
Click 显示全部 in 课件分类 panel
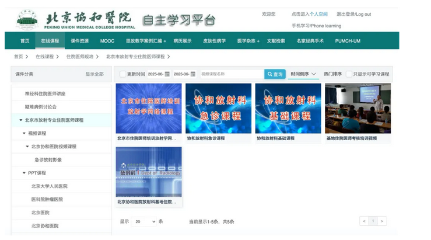pos(94,74)
